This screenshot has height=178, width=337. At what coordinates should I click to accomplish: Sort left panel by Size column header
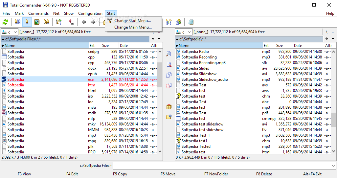pyautogui.click(x=110, y=46)
